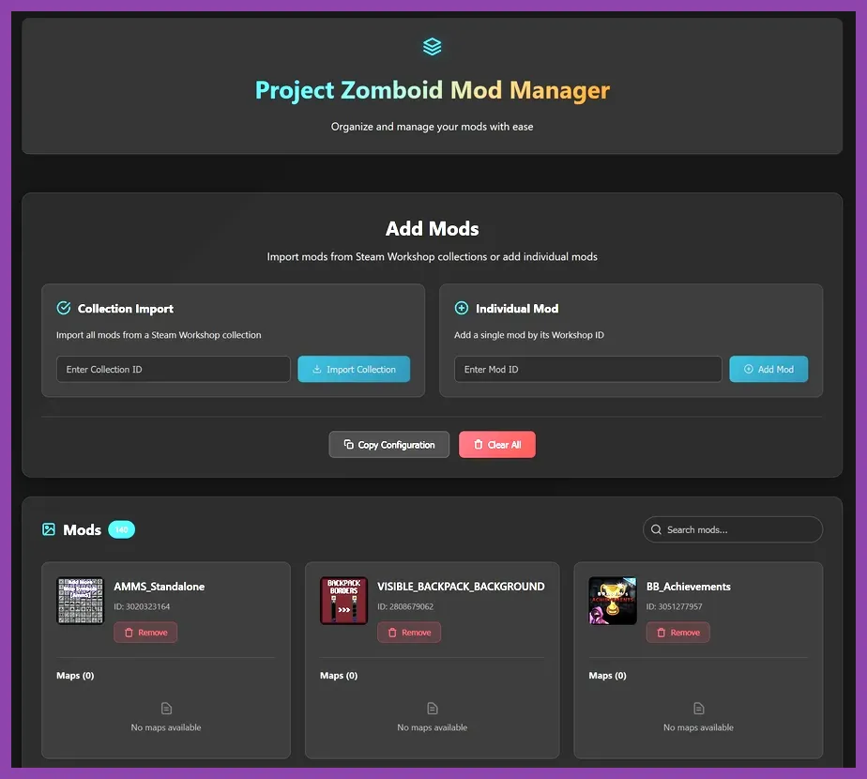867x779 pixels.
Task: Click Maps (0) under AMMS_Standalone
Action: [75, 676]
